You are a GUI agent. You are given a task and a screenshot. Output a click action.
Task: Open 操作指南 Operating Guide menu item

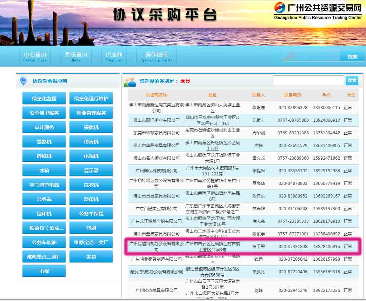pos(157,57)
